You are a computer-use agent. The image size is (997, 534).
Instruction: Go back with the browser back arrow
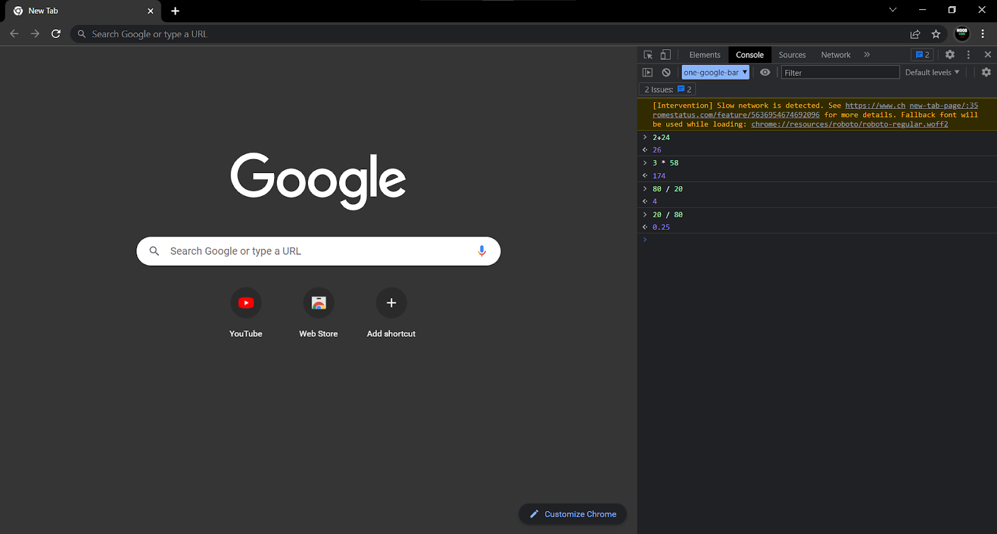(x=14, y=34)
